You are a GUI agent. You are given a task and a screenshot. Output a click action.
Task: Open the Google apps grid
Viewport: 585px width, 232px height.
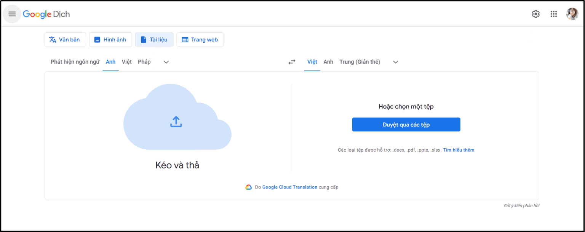[x=554, y=14]
